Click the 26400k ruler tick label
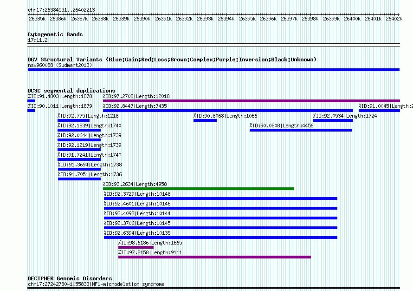413x291 pixels. (x=352, y=19)
